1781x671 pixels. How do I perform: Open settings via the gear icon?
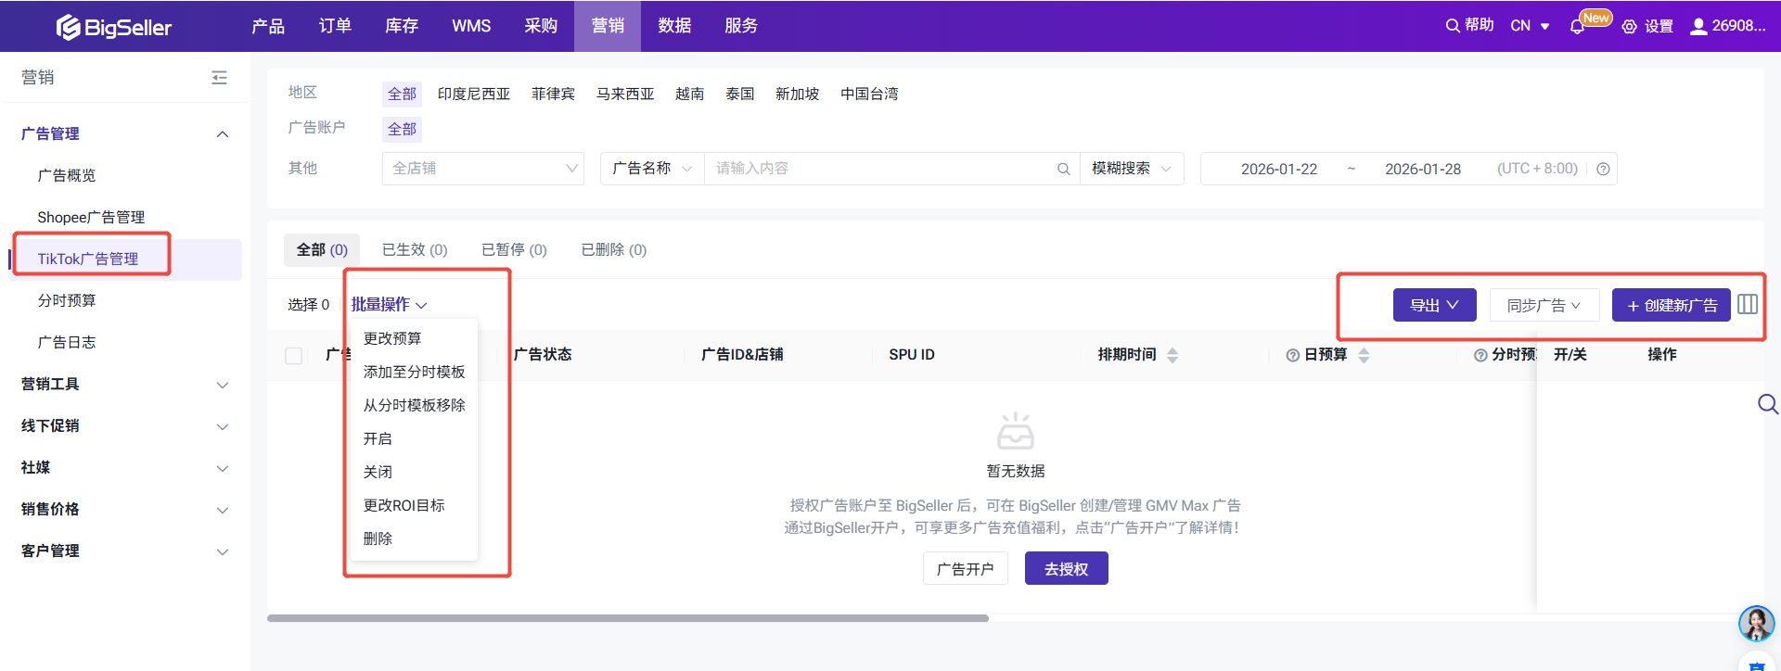1629,27
